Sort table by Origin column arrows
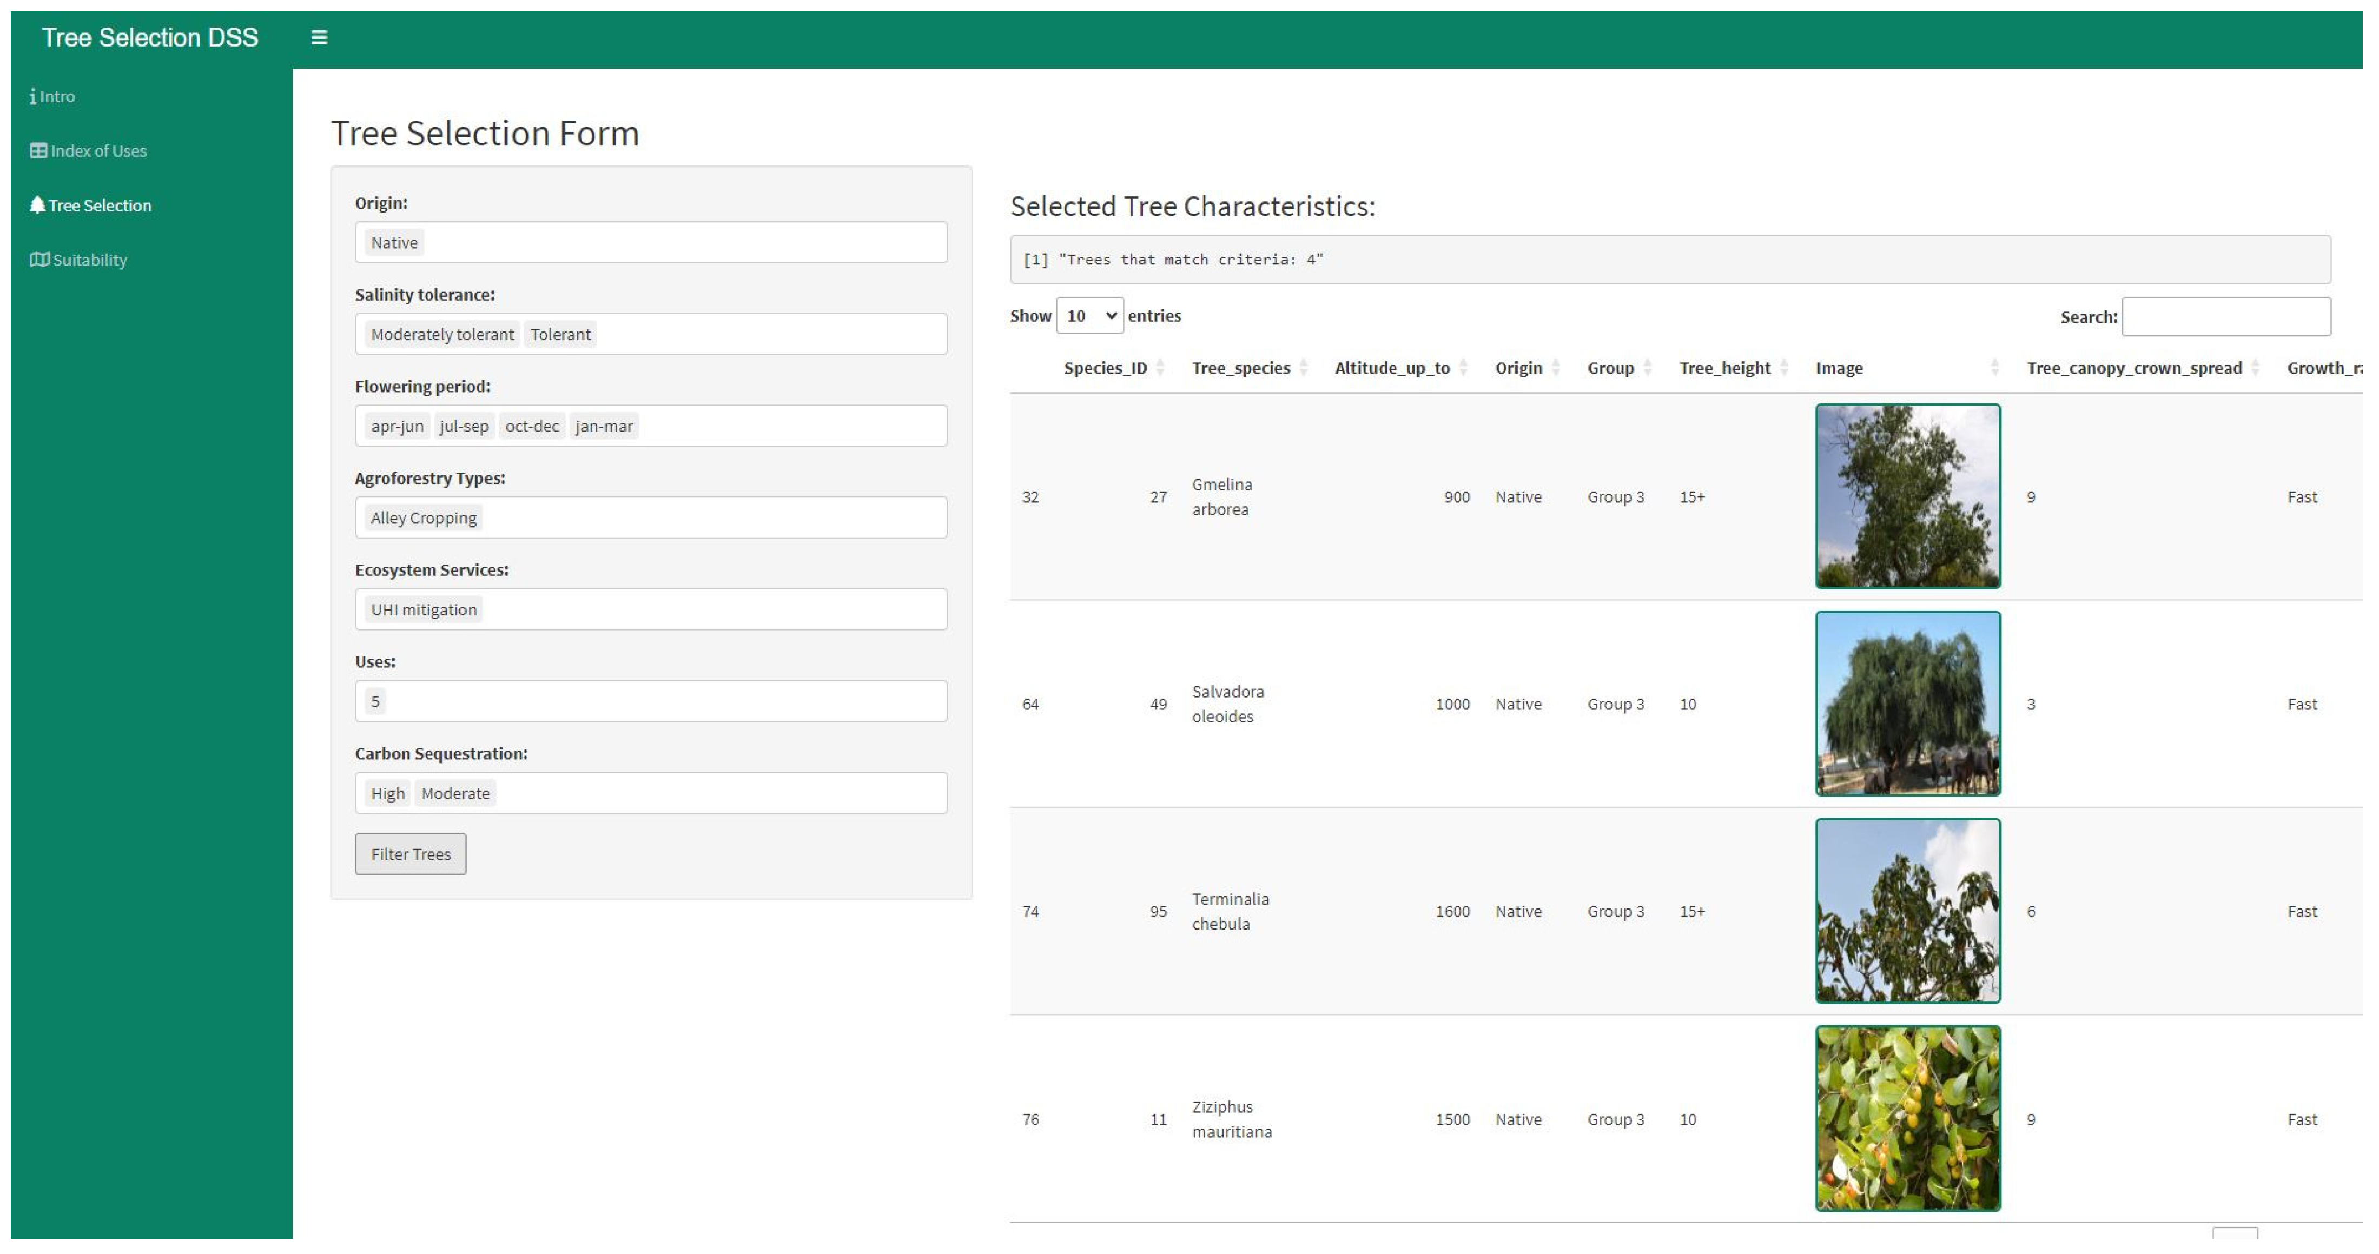This screenshot has width=2379, height=1254. click(1555, 368)
